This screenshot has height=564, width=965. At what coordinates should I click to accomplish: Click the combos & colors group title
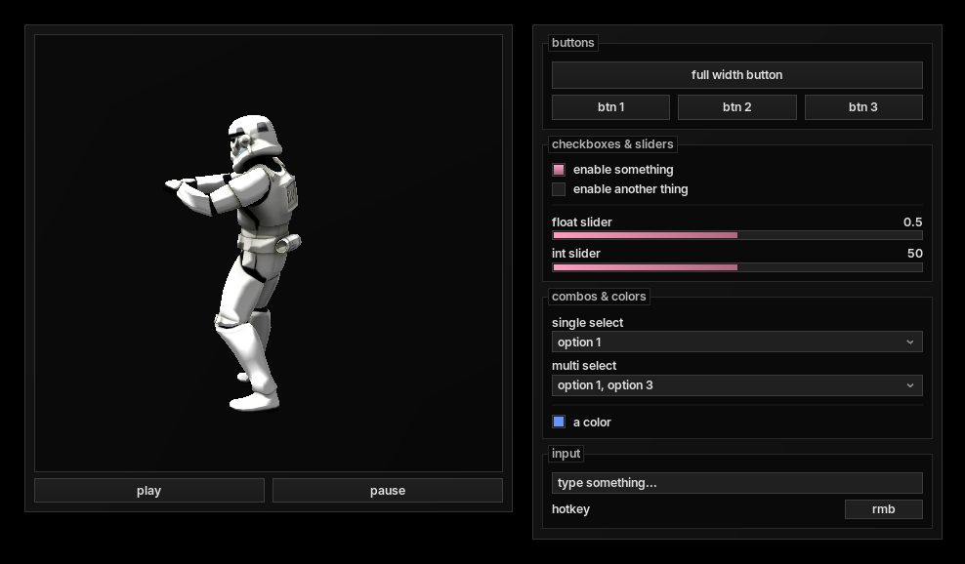pos(599,297)
